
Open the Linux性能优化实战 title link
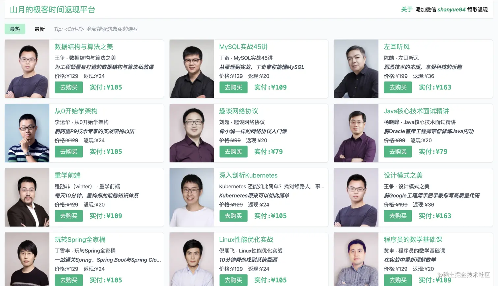(246, 240)
